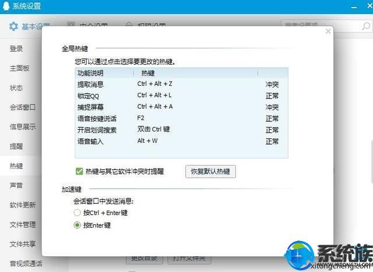This screenshot has height=272, width=373.
Task: Select the 锁定QQ hotkey row
Action: pyautogui.click(x=181, y=96)
